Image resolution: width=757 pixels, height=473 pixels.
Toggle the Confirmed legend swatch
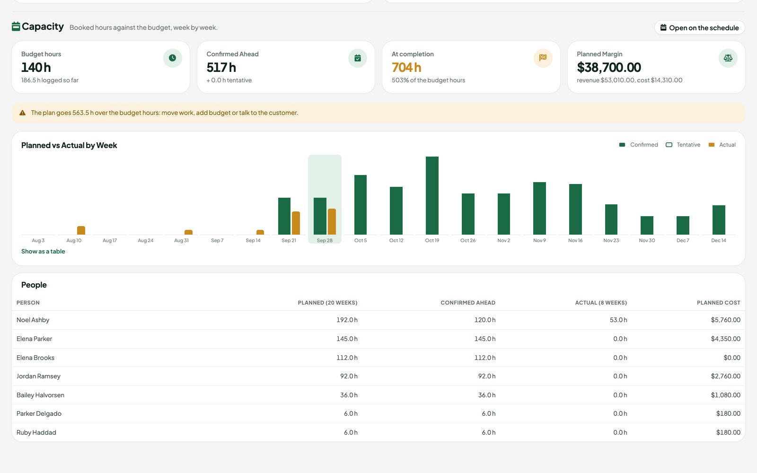pos(622,145)
